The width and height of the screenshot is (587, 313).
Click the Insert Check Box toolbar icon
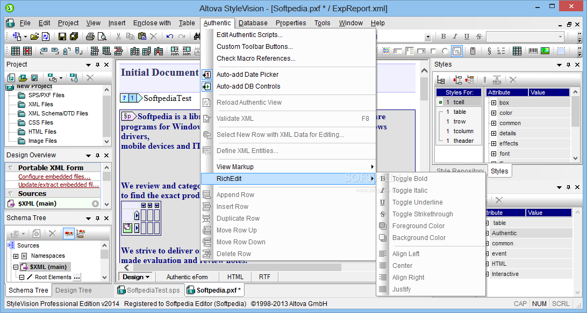coord(433,51)
